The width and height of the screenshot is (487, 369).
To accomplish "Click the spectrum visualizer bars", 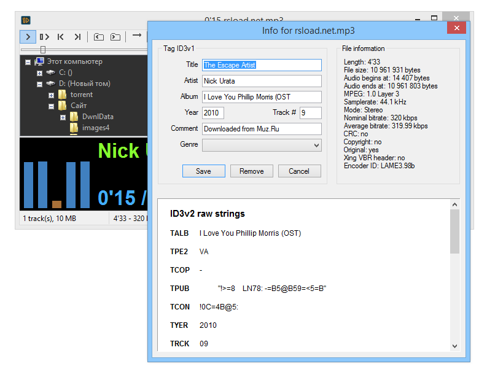I will [57, 184].
